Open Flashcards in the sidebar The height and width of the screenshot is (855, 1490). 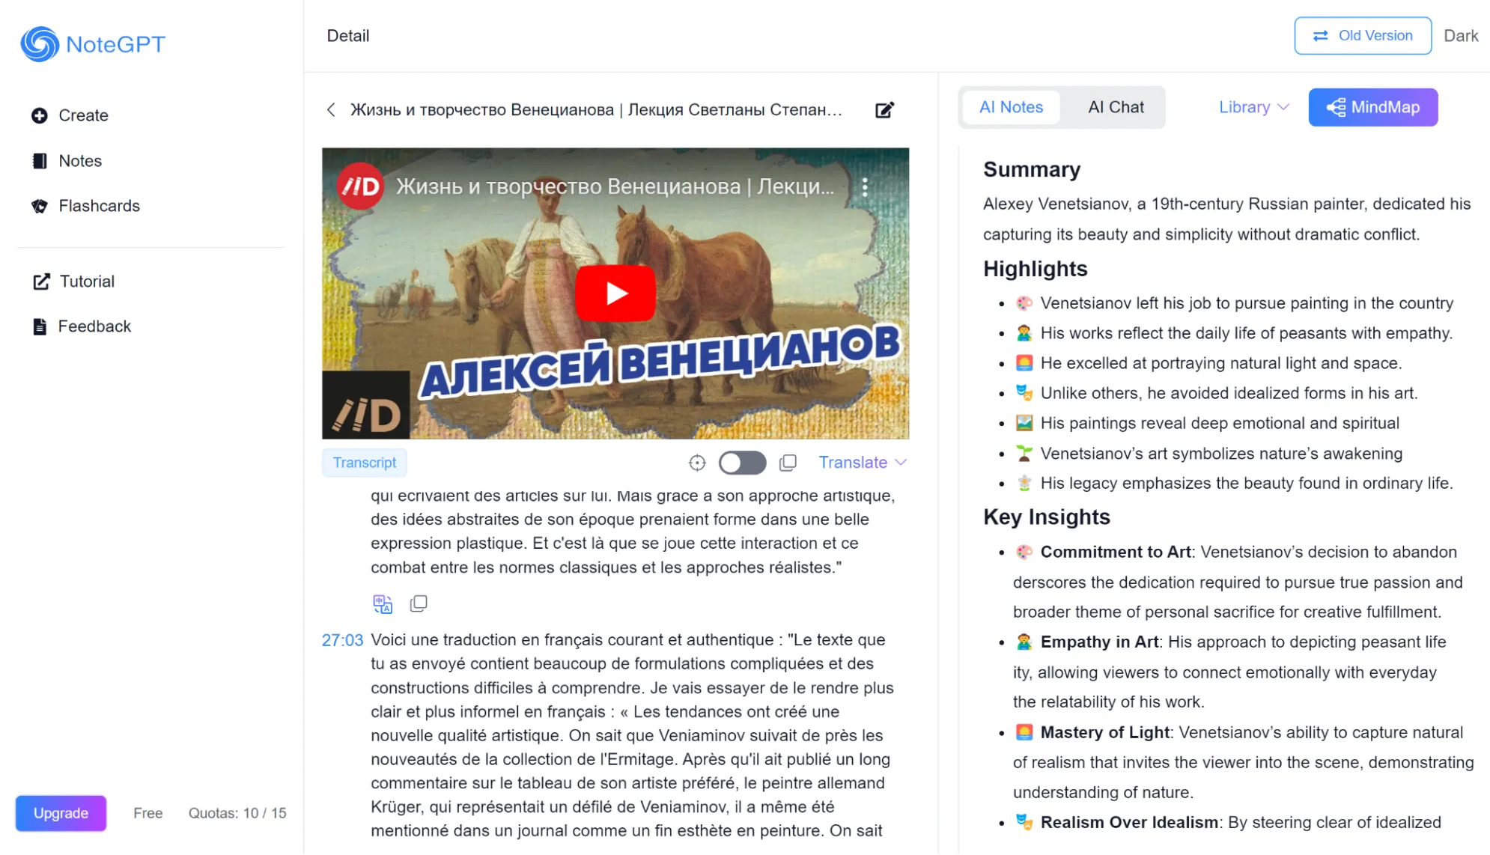[x=85, y=206]
